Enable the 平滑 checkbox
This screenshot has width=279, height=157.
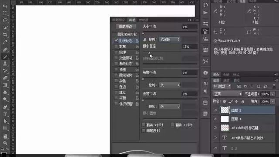[x=116, y=98]
